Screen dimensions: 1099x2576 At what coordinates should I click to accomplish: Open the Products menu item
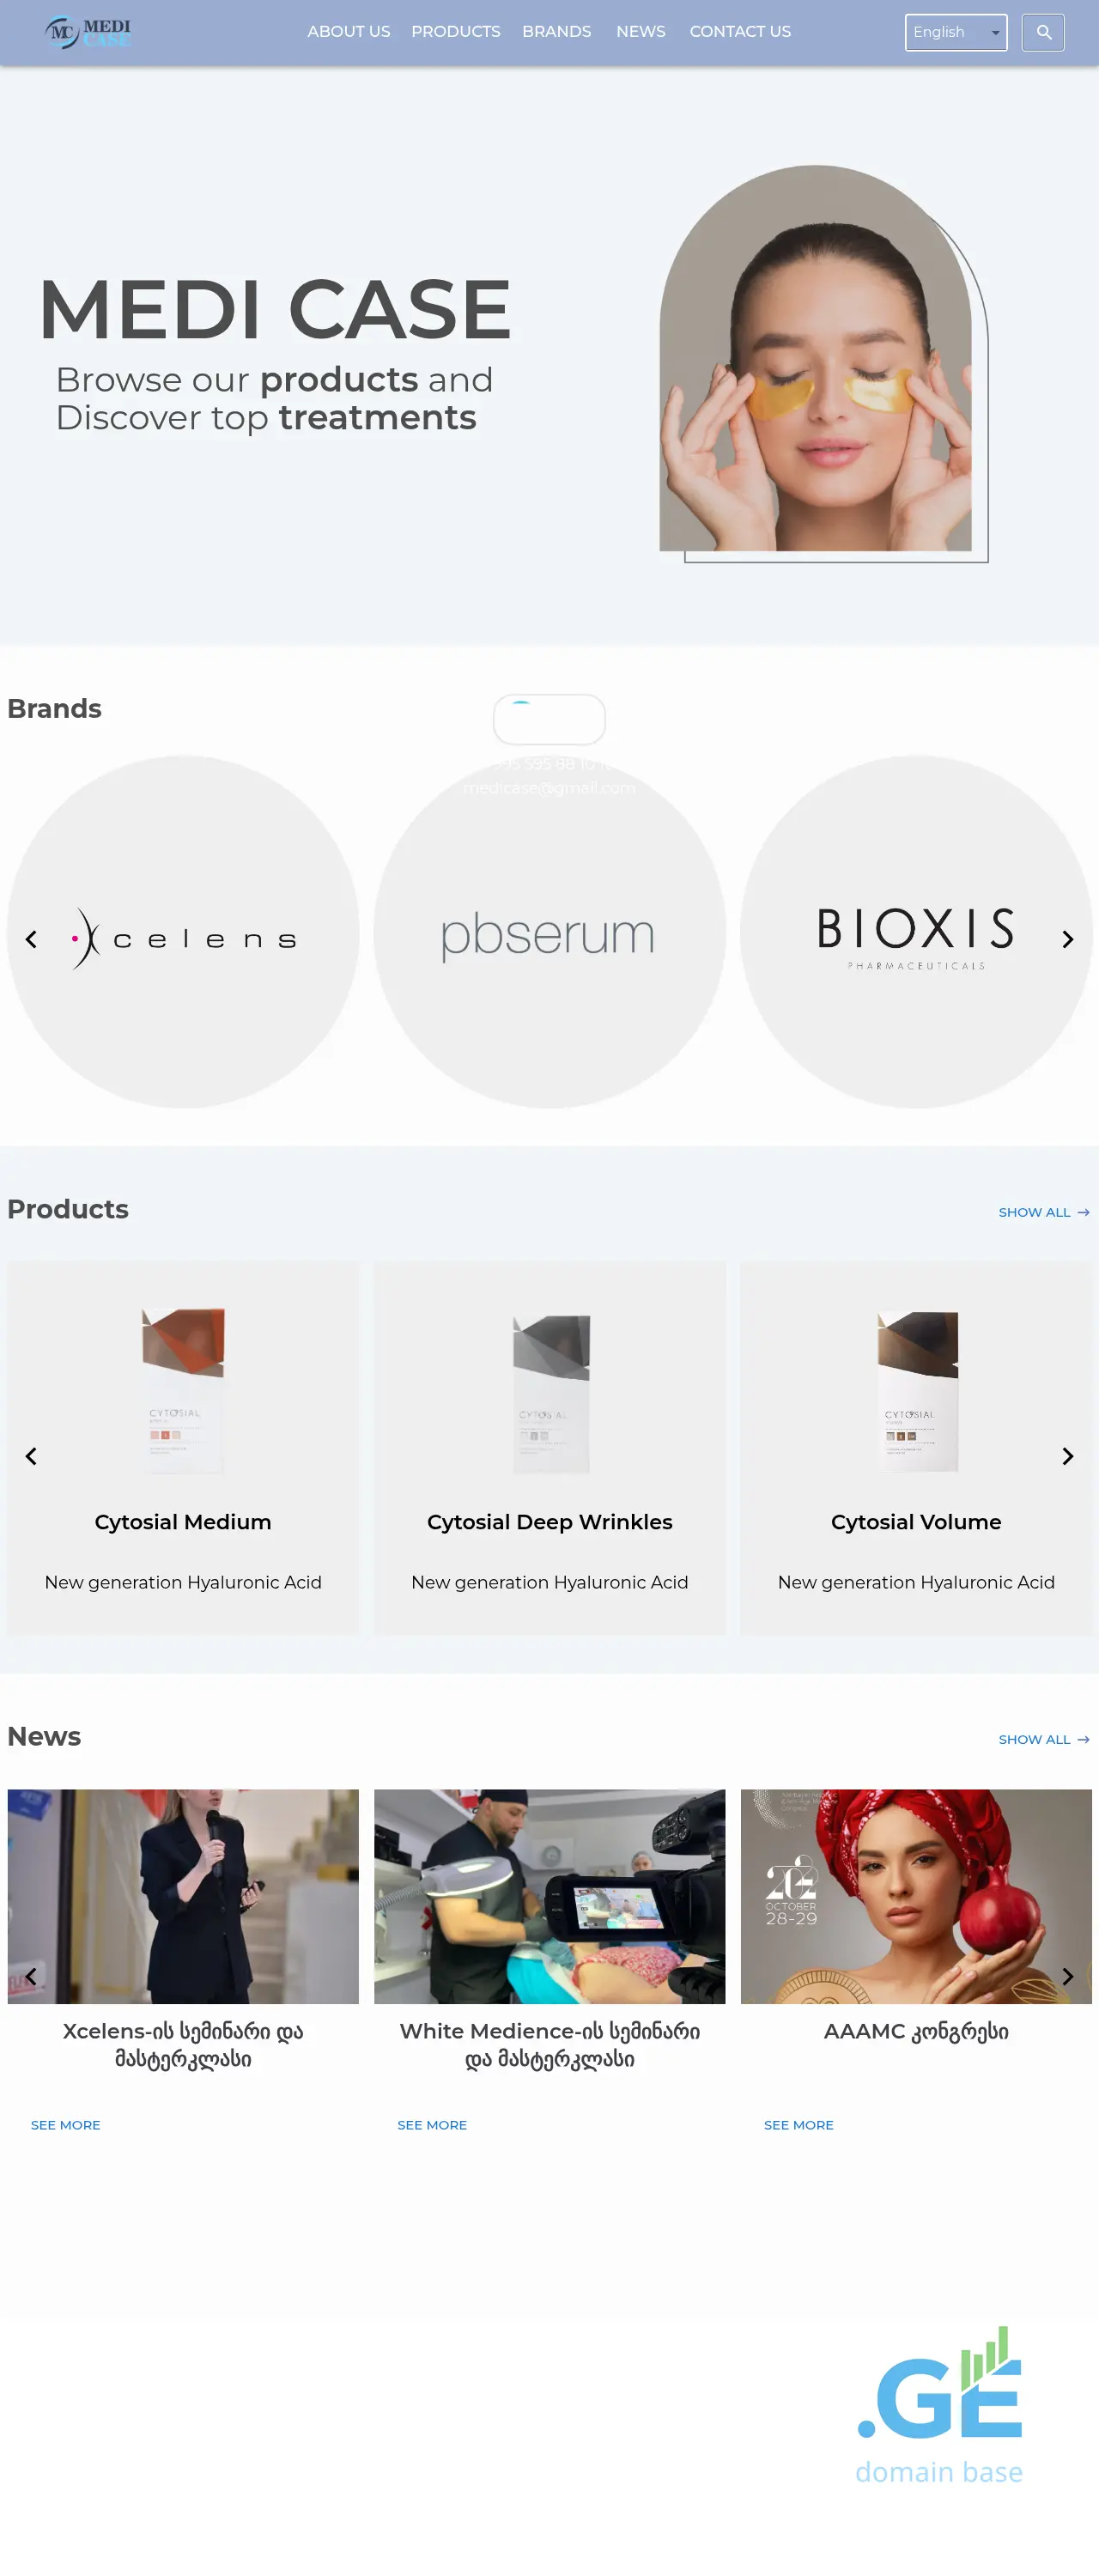tap(455, 32)
